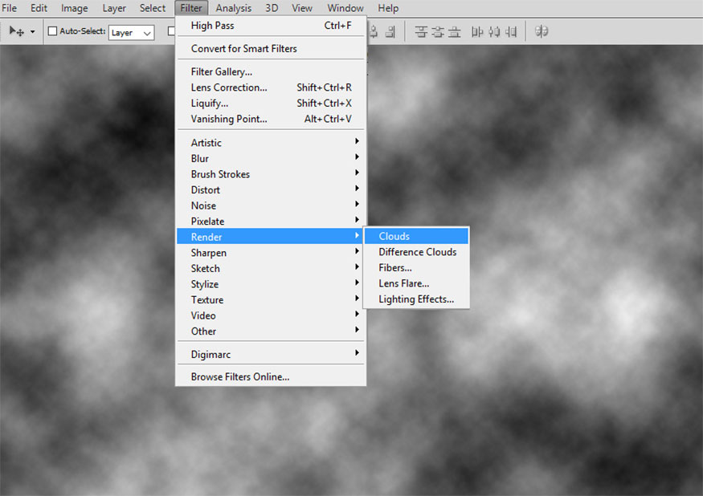
Task: Expand the Noise filter submenu
Action: click(271, 205)
